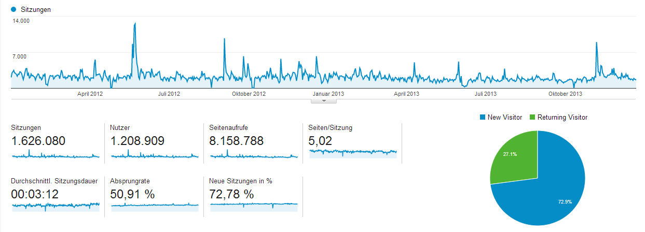Screen dimensions: 645x232
Task: Click the Seitenaufrufe sparkline graph
Action: [x=254, y=155]
